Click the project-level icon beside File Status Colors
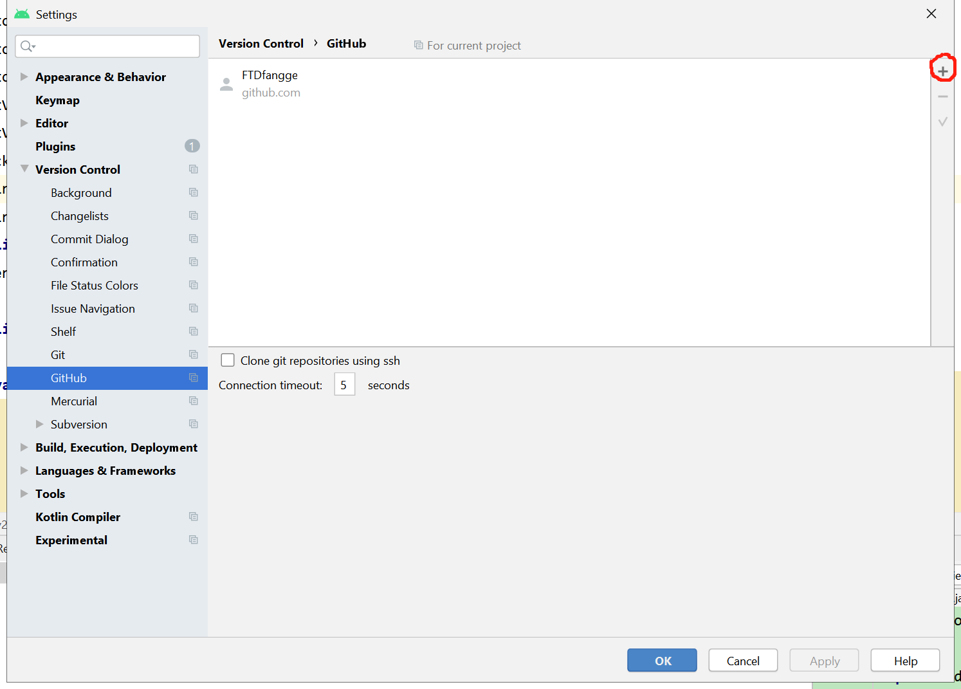The image size is (961, 689). [194, 285]
